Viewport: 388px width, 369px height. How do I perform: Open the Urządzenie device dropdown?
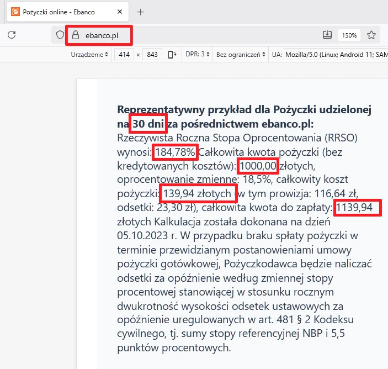click(89, 55)
